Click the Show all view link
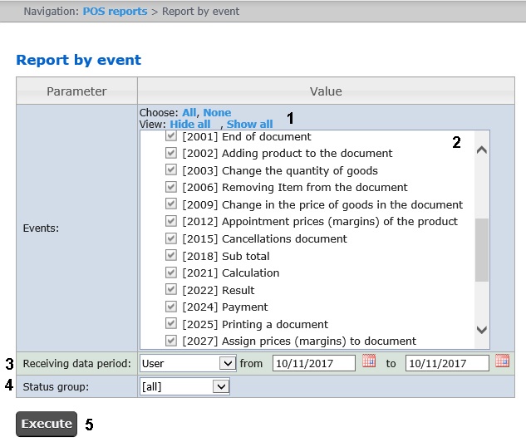The image size is (526, 442). pyautogui.click(x=249, y=124)
